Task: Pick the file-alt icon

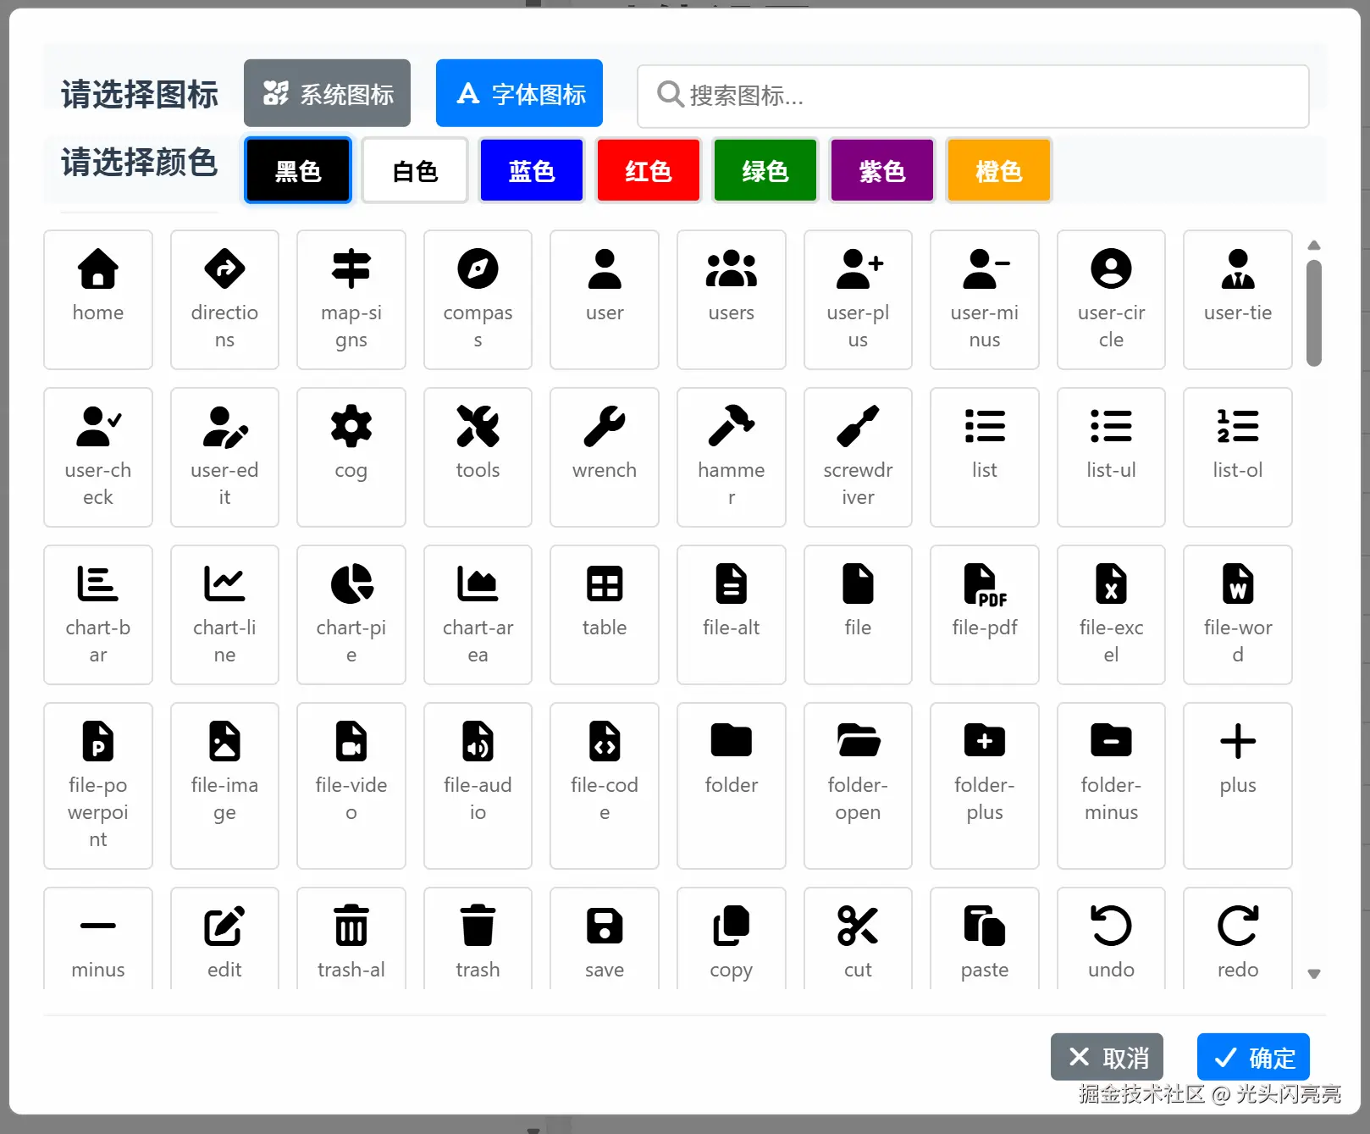Action: 732,614
